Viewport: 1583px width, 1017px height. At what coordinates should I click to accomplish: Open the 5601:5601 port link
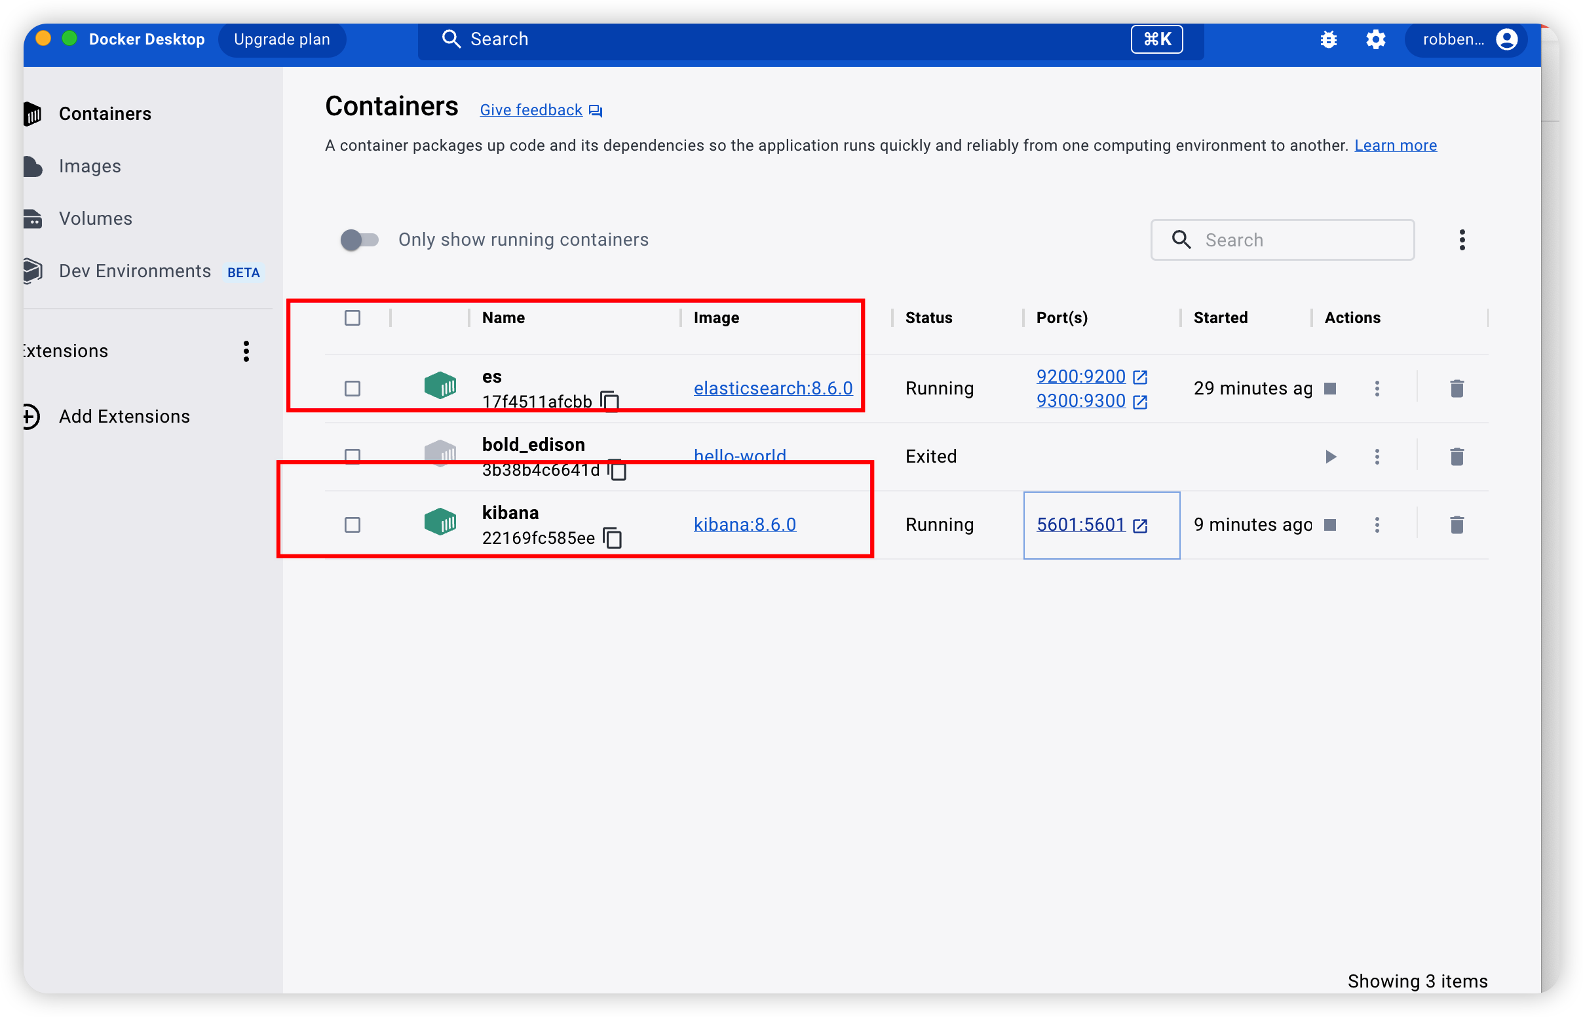1080,525
